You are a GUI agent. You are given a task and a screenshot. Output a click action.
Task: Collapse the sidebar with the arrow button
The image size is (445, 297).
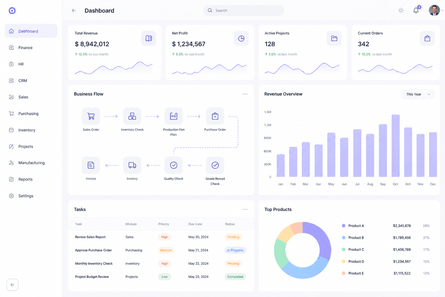12,285
